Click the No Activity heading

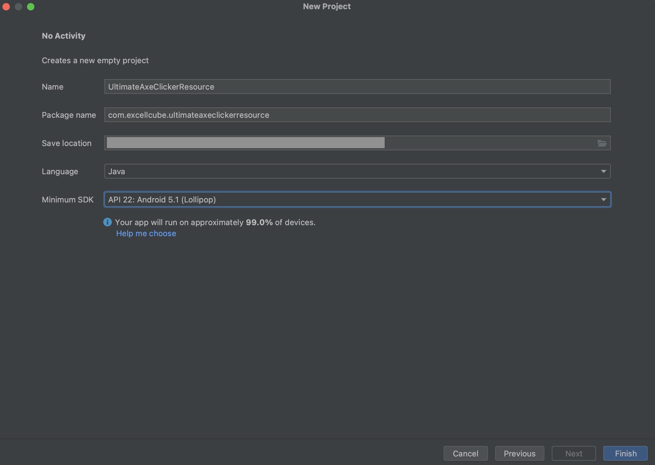coord(64,36)
